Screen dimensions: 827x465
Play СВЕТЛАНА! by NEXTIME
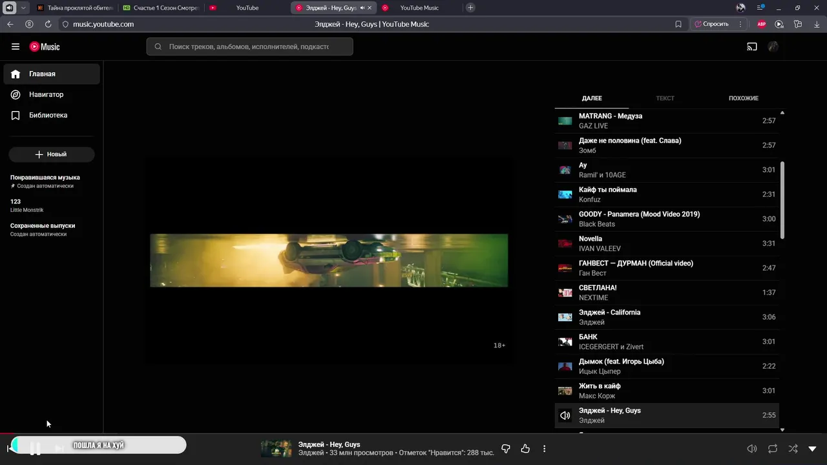coord(667,293)
